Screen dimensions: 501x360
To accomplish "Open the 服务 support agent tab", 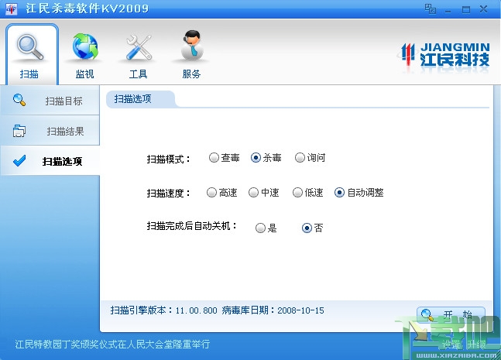I will point(191,54).
